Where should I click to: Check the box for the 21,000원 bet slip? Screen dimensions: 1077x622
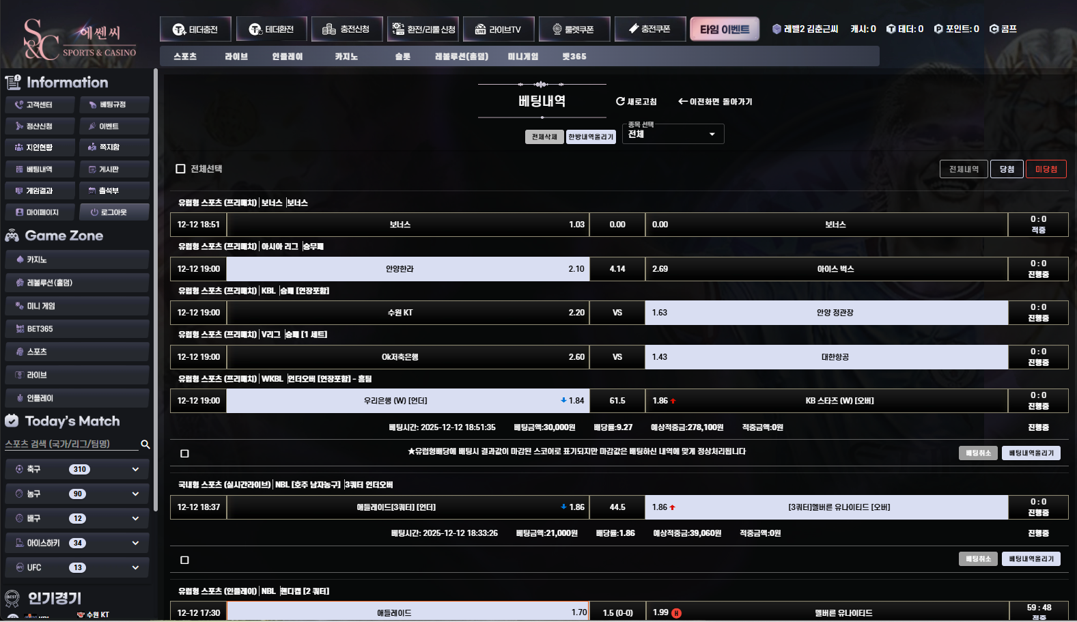184,560
